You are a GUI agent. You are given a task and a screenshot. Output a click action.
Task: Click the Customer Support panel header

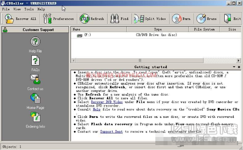[x=35, y=30]
